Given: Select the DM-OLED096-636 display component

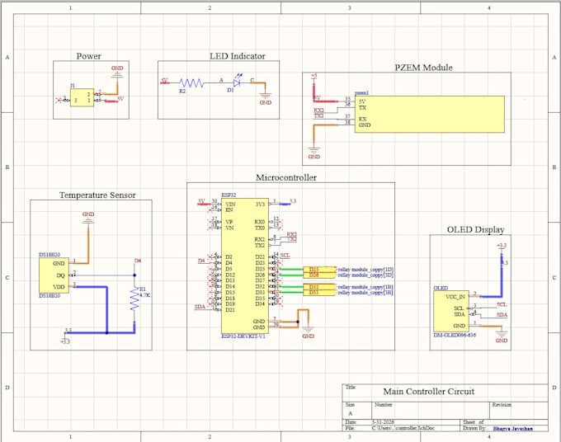Looking at the screenshot, I should [451, 311].
